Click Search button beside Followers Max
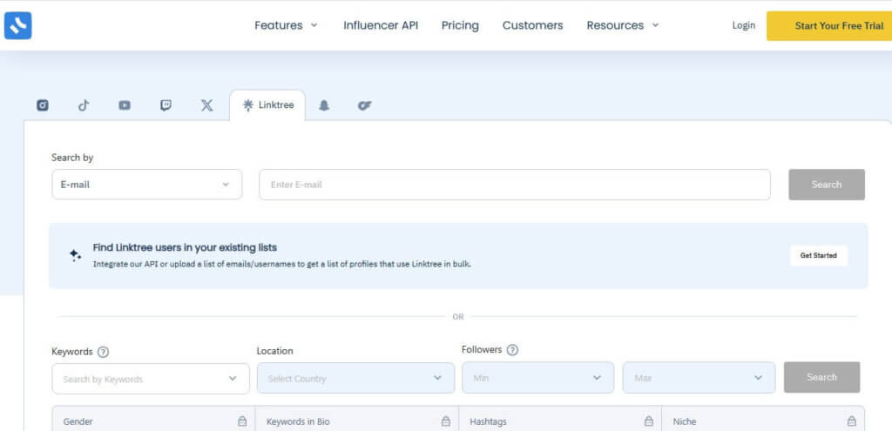Screen dimensions: 892x431 click(x=821, y=377)
